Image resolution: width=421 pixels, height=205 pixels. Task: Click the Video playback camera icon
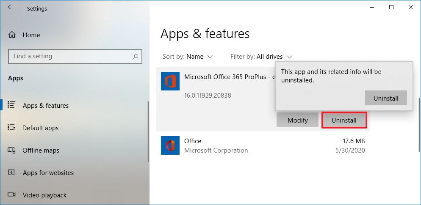click(x=12, y=195)
